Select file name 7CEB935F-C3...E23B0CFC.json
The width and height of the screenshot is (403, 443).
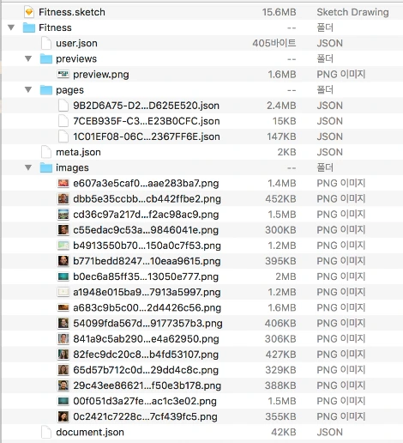coord(147,121)
